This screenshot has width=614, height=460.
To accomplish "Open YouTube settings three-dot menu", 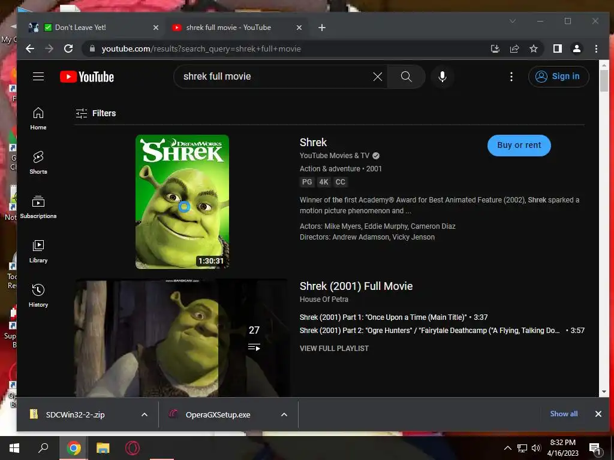I will (x=511, y=77).
